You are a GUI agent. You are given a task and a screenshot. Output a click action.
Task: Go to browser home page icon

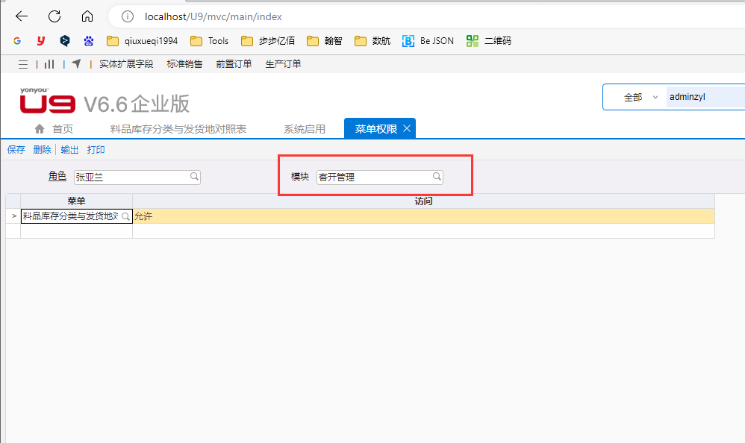click(87, 16)
